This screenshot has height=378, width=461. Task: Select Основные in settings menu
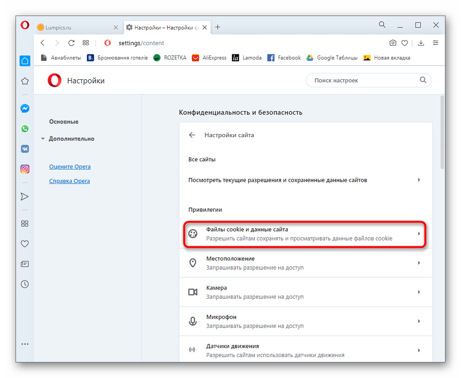(x=64, y=121)
